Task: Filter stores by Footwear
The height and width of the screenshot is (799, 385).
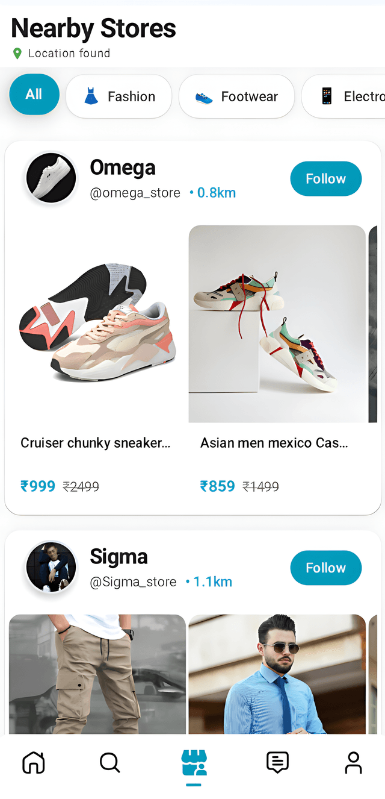Action: [x=236, y=96]
